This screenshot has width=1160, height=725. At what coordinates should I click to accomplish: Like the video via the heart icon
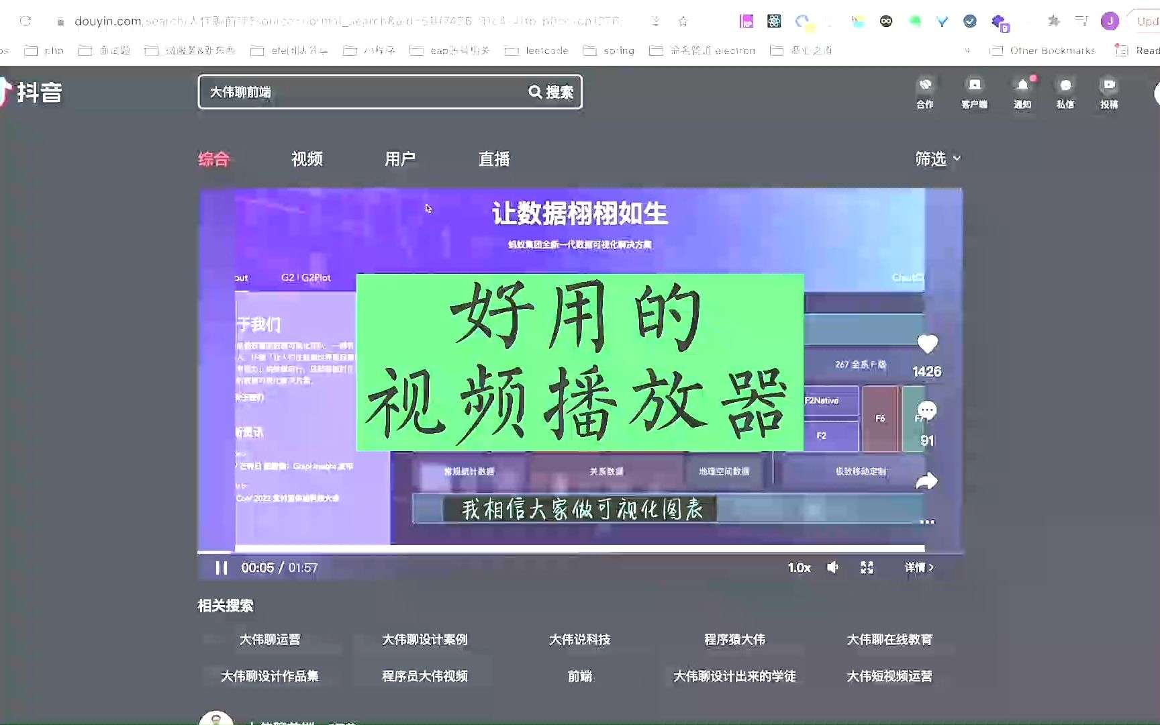point(927,344)
